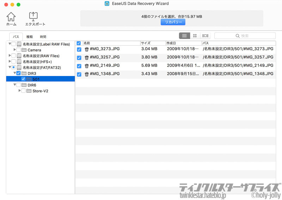Check the Camera folder checkbox
This screenshot has height=200, width=282.
(18, 50)
